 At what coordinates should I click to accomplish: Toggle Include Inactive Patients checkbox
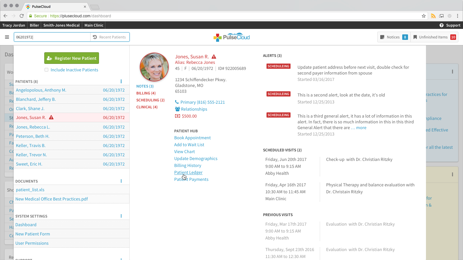[x=46, y=70]
